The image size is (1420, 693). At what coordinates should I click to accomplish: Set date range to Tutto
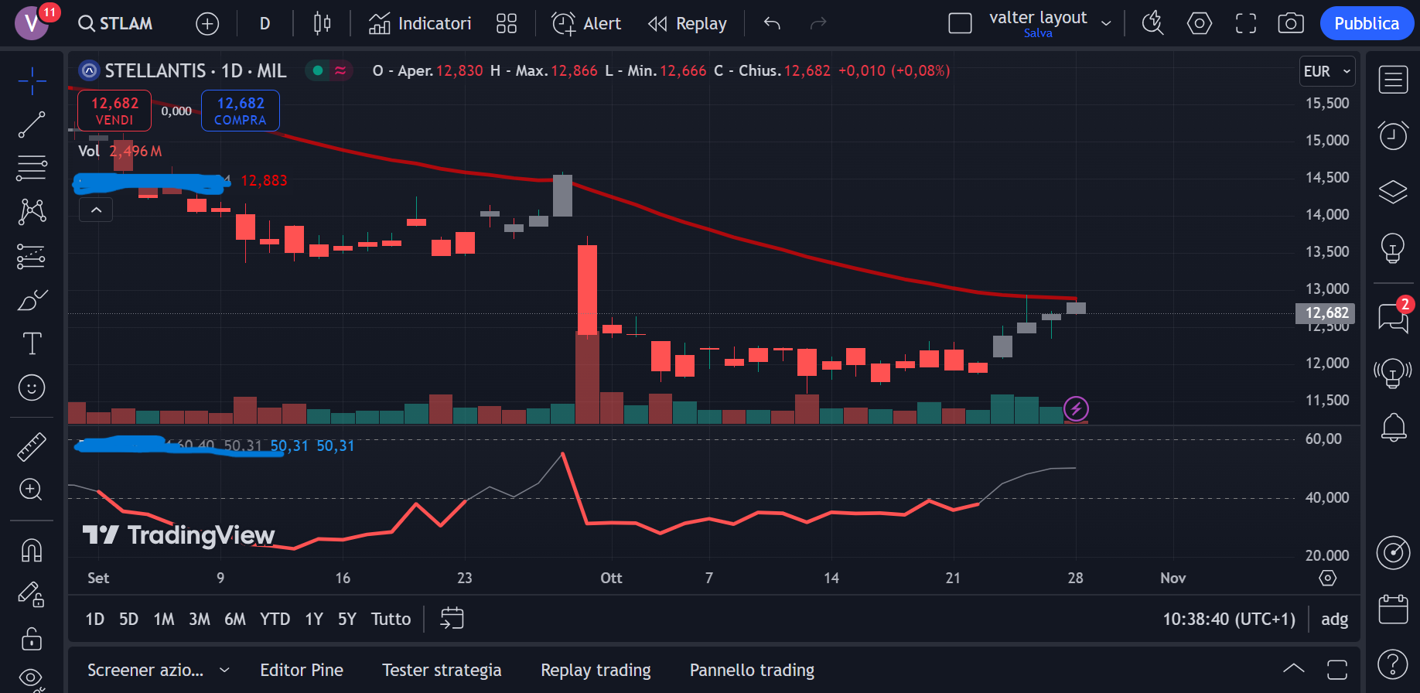click(x=391, y=620)
